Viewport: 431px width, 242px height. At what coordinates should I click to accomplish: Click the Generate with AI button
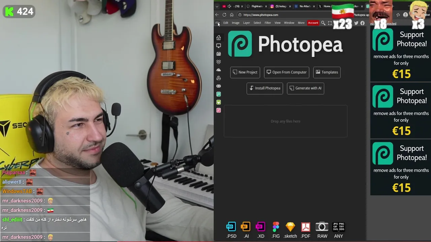pos(305,88)
